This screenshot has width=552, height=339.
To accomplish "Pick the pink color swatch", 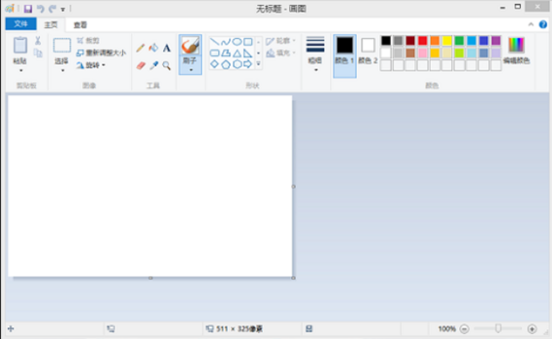I will coord(422,52).
